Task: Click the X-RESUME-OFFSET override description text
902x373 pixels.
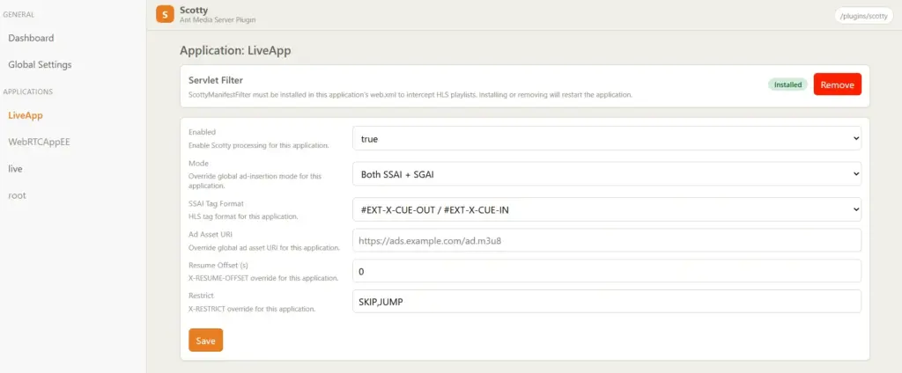Action: 262,278
